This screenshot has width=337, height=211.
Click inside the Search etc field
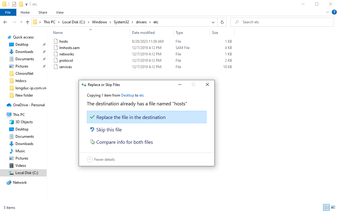pos(285,22)
